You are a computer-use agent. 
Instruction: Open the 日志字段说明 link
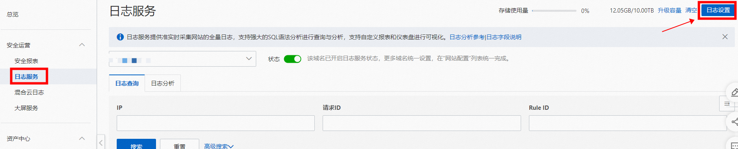[504, 37]
